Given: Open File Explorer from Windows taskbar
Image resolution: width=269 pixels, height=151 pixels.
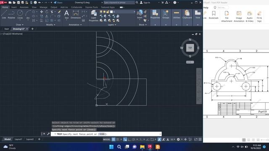Looking at the screenshot, I should click(x=142, y=147).
